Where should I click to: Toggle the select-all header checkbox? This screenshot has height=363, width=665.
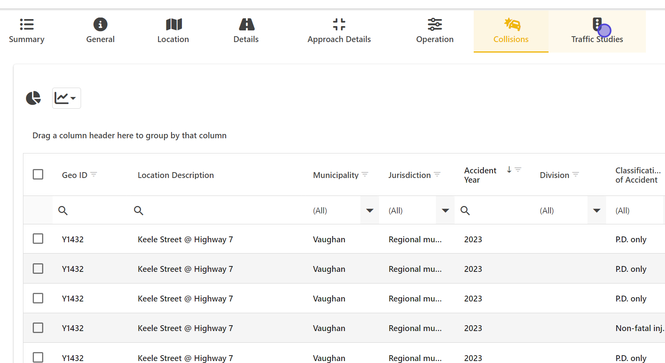[x=38, y=174]
